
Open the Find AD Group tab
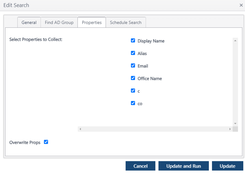[x=59, y=22]
